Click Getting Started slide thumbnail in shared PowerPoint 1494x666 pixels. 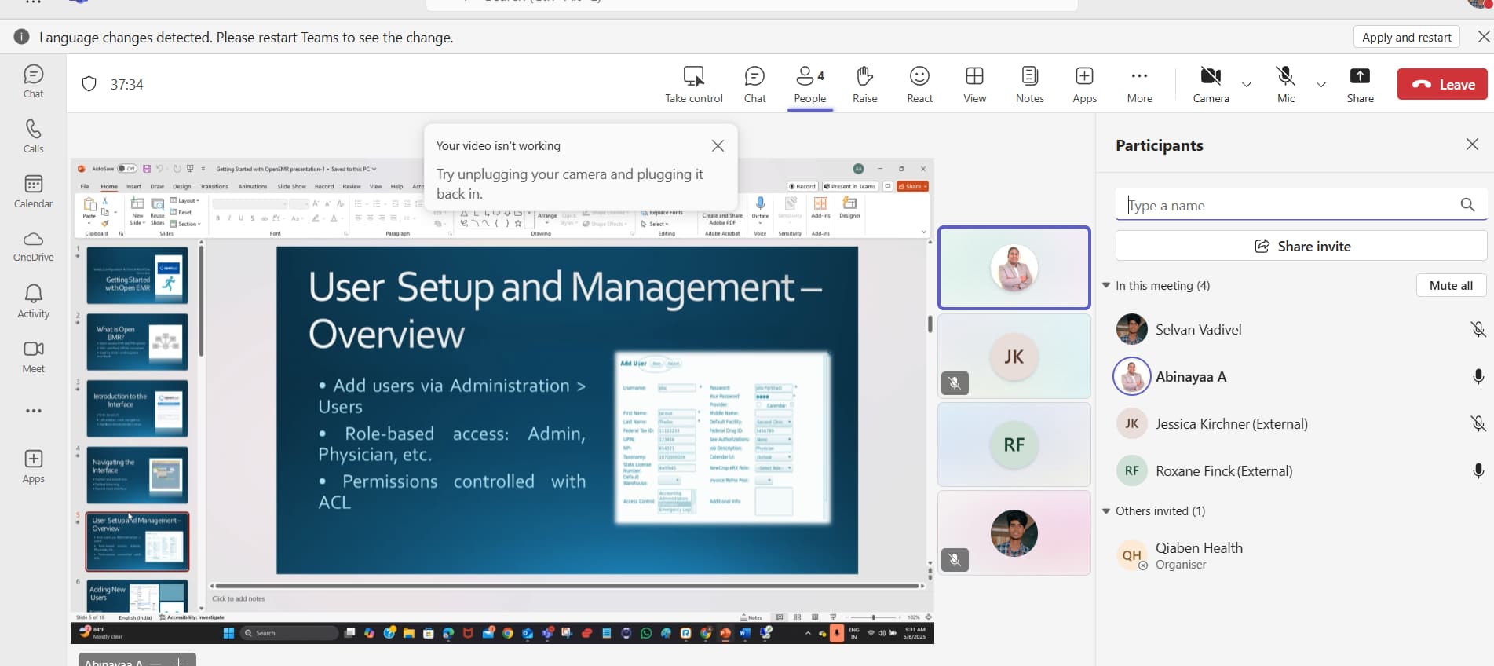pos(137,275)
